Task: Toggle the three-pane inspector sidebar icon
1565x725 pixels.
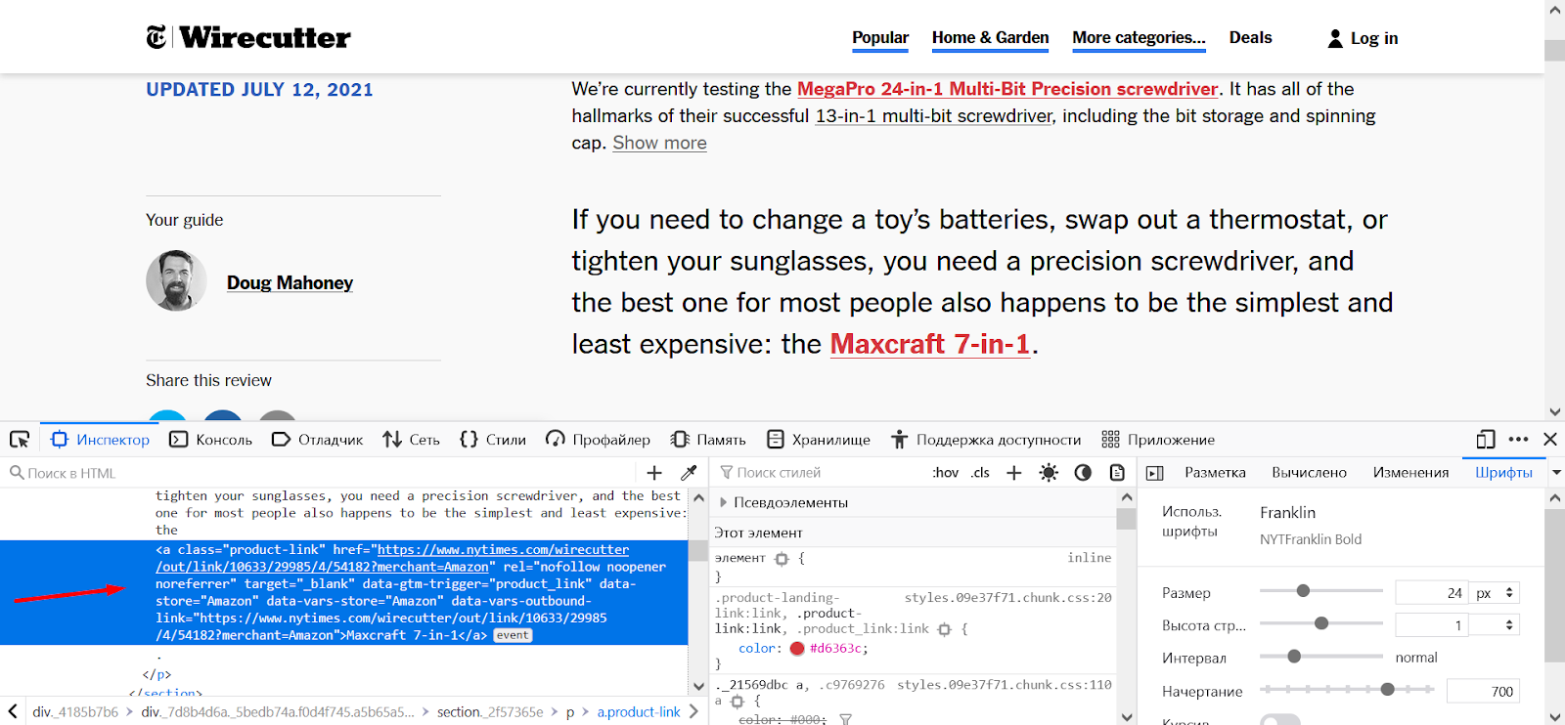Action: tap(1155, 473)
